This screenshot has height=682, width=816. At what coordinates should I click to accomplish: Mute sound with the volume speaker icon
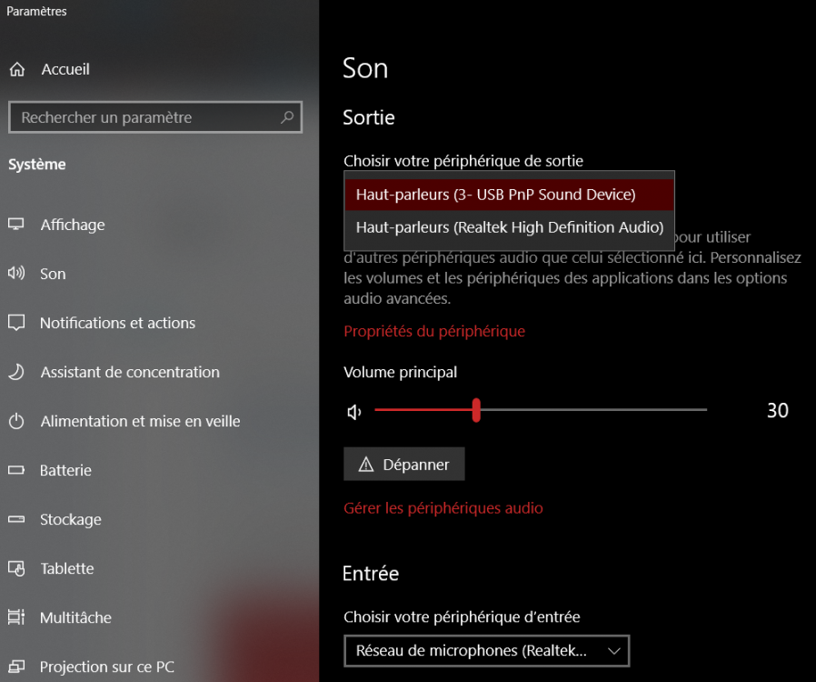click(354, 412)
